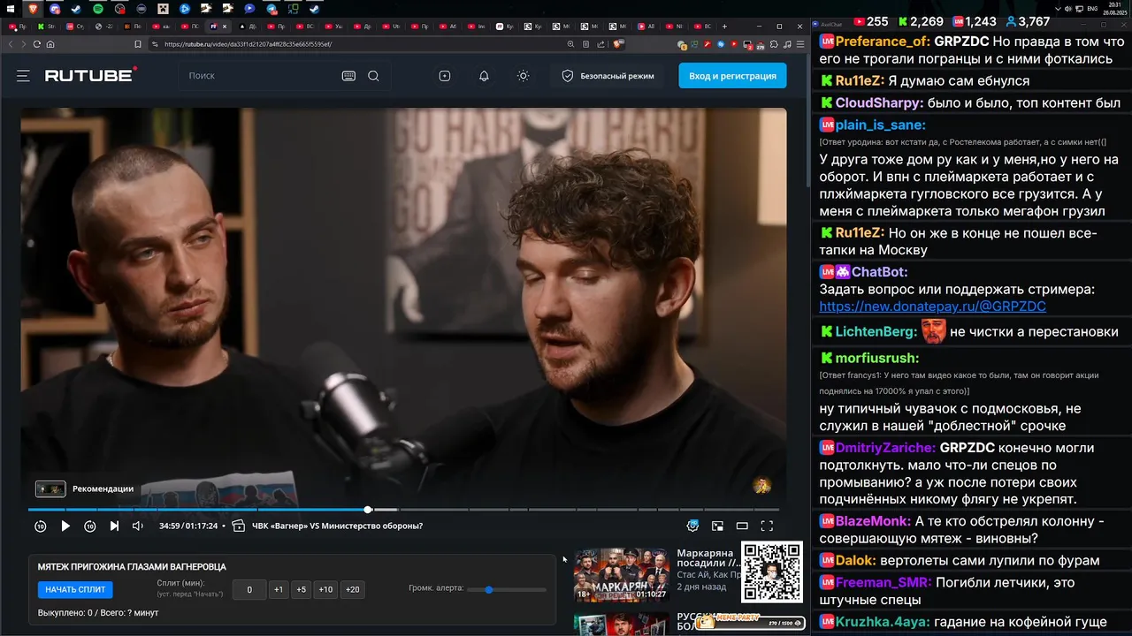Screen dimensions: 1132x636
Task: Click browser forward arrow
Action: (x=23, y=44)
